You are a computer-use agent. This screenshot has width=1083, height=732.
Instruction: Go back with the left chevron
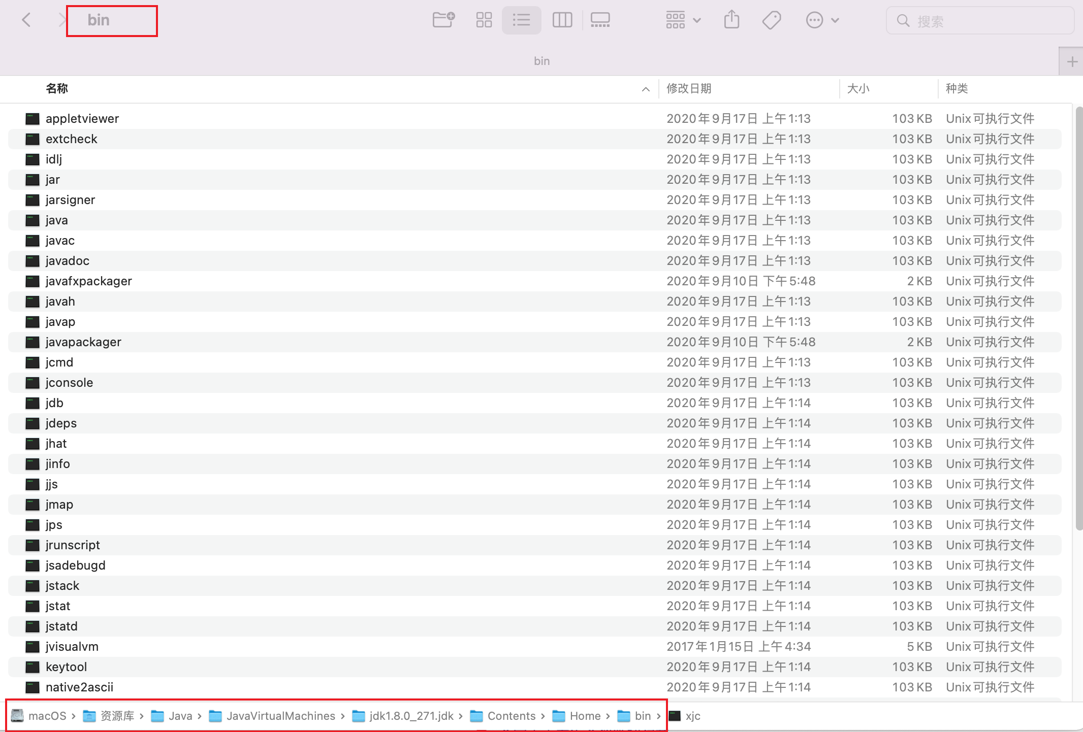[x=26, y=20]
